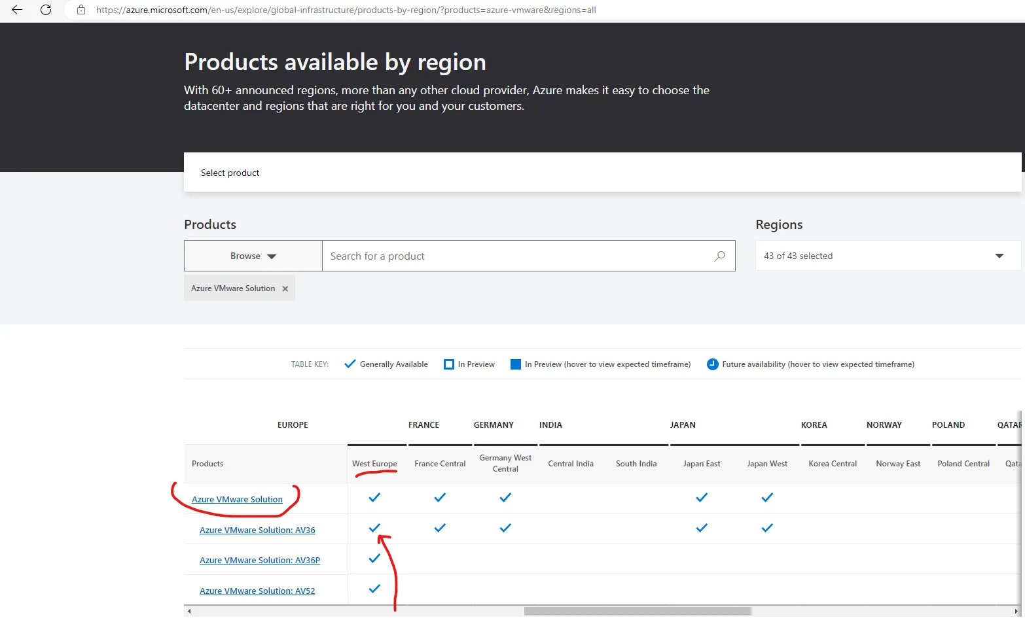
Task: Click the INDIA geography header
Action: [x=550, y=425]
